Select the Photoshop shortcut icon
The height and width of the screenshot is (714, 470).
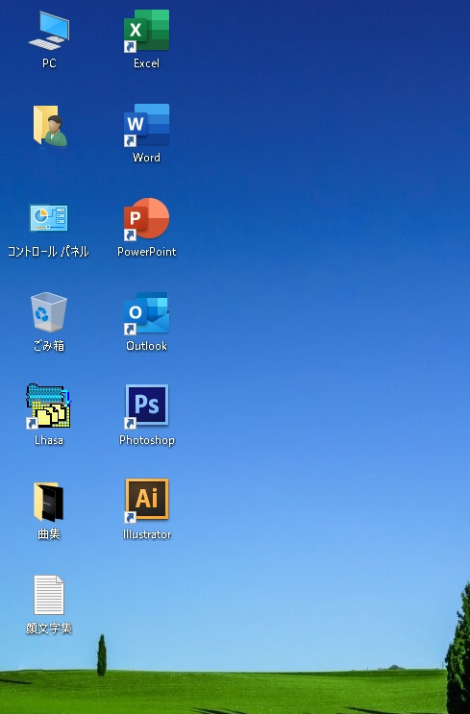[x=146, y=406]
